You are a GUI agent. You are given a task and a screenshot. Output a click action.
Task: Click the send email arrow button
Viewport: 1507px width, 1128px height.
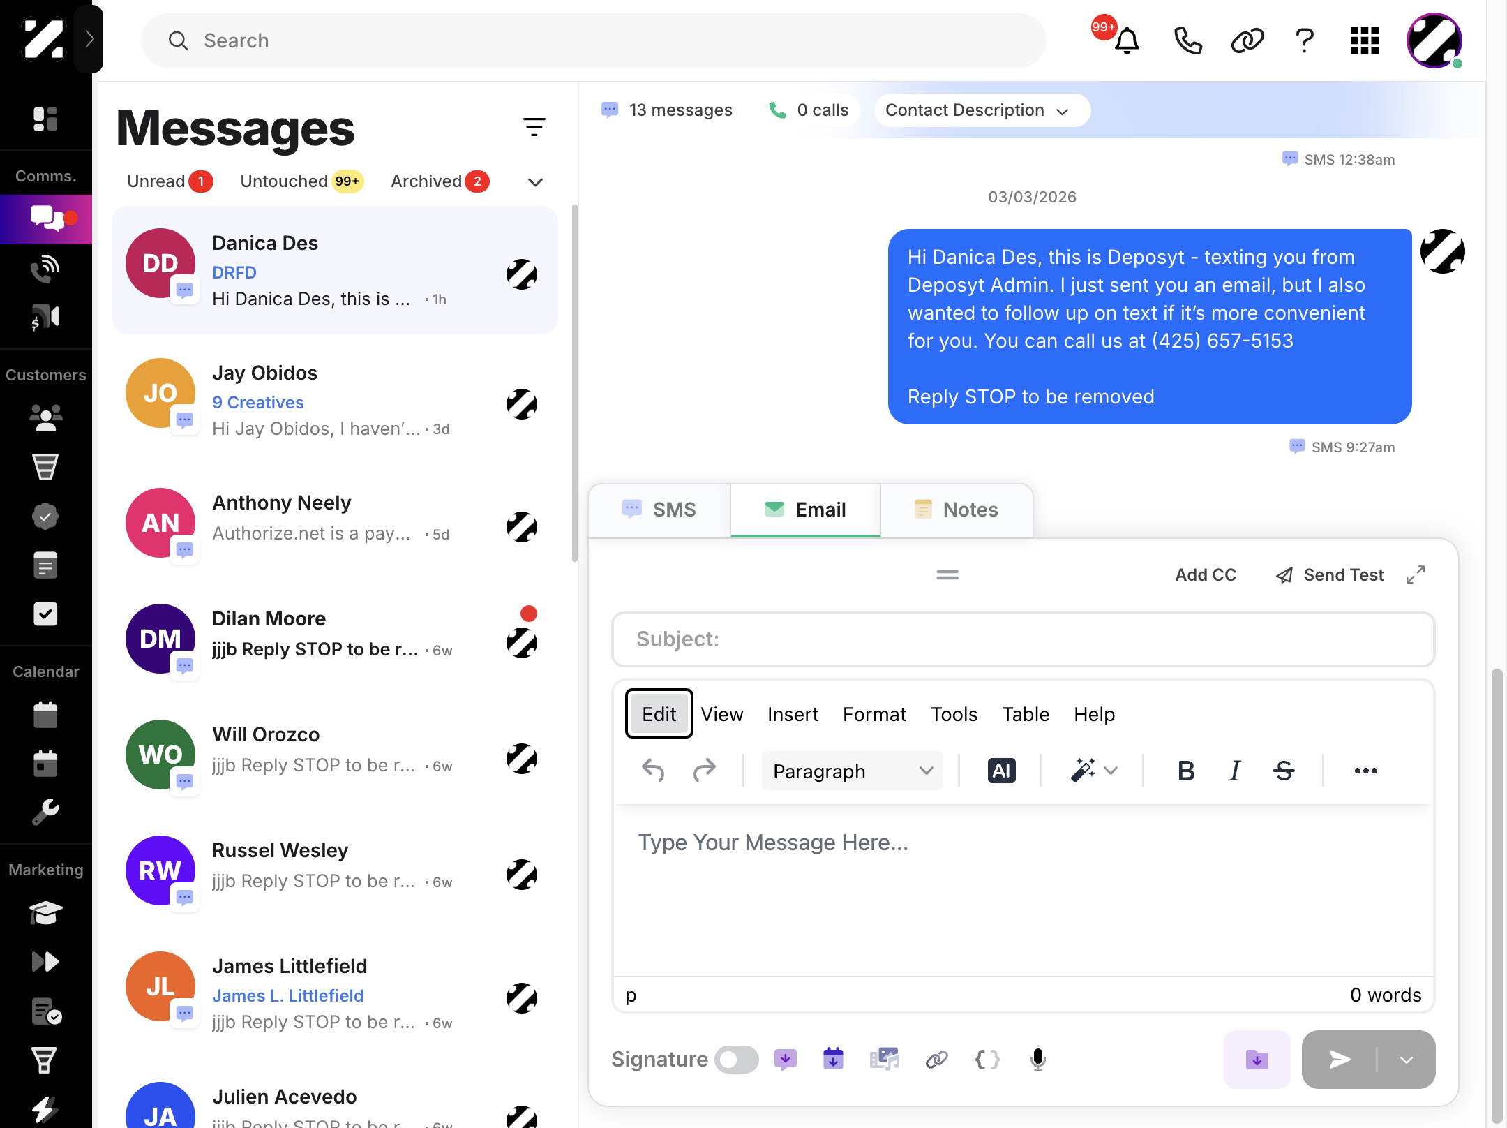[x=1340, y=1060]
